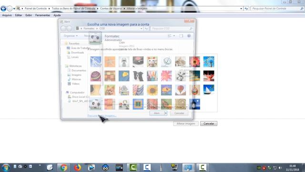Click the Painel de Controle breadcrumb

36,9
